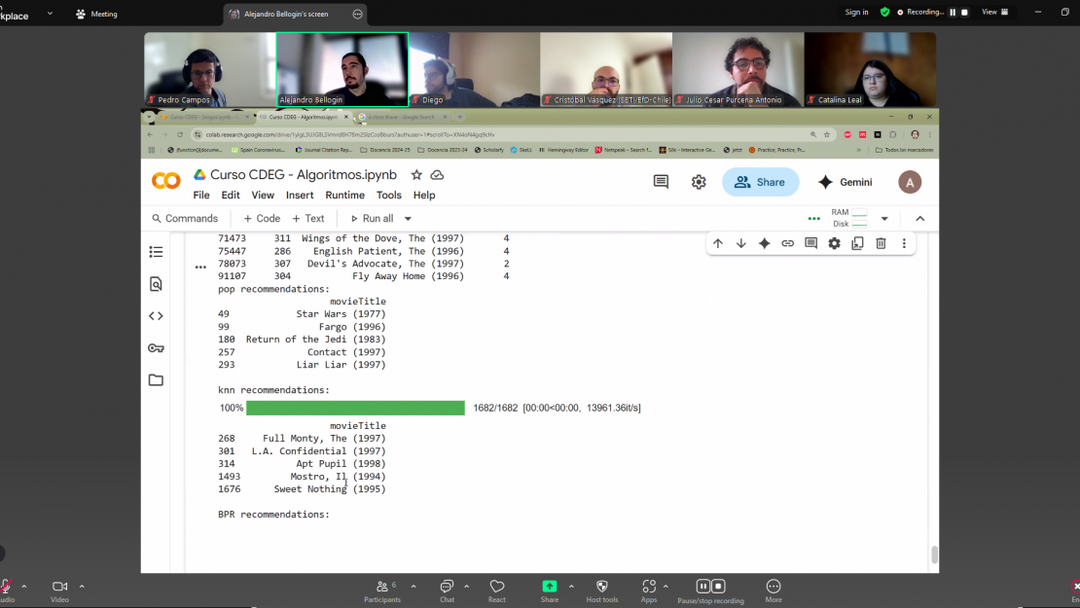This screenshot has width=1080, height=608.
Task: Expand Run all dropdown arrow
Action: click(408, 218)
